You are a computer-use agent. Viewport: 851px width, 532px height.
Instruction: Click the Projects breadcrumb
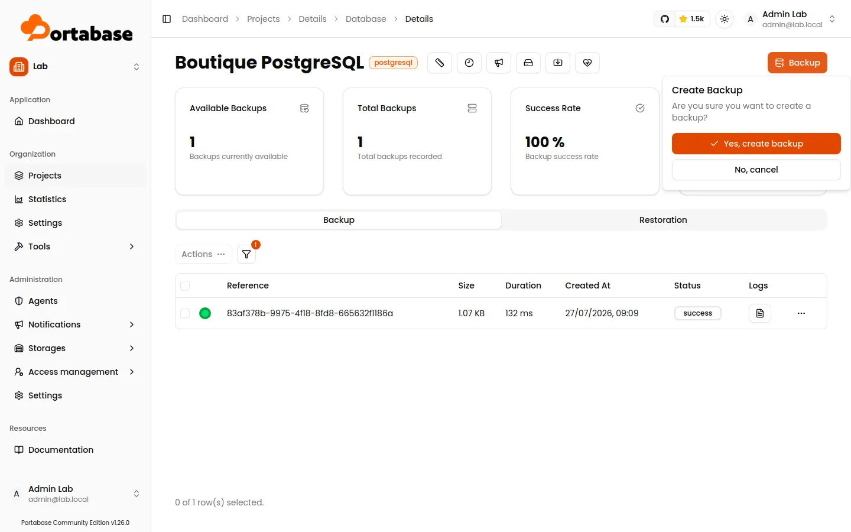pos(264,19)
